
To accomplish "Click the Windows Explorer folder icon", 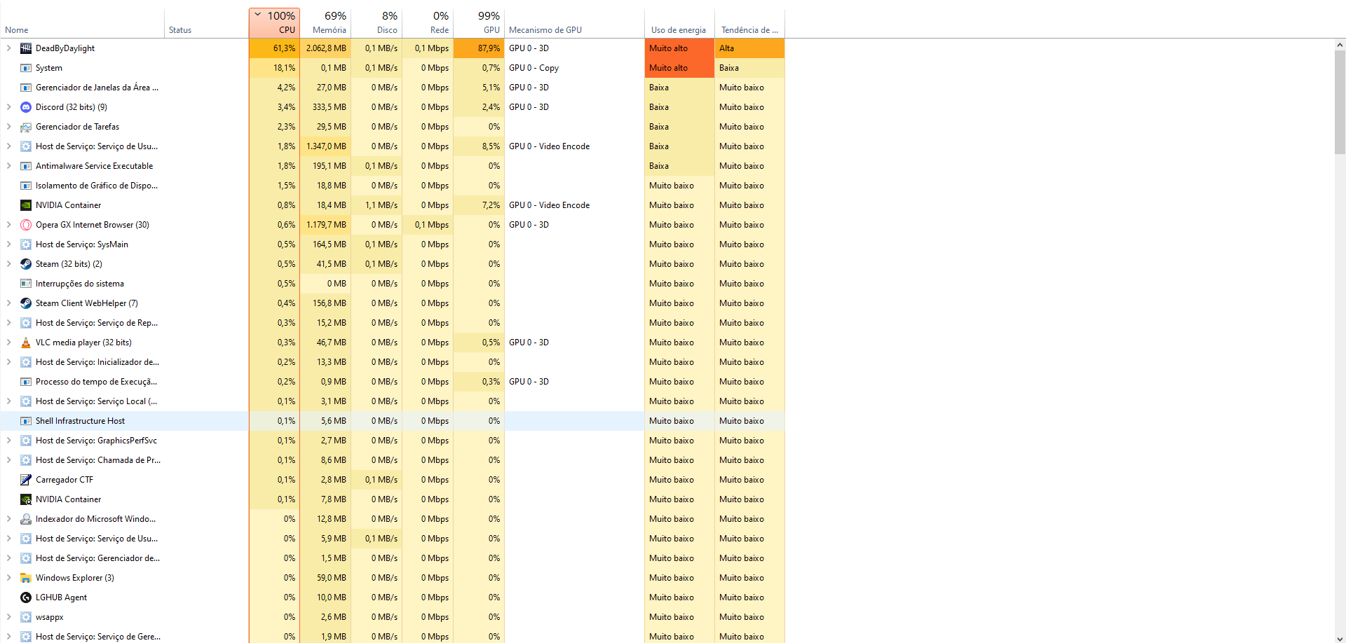I will click(x=26, y=578).
